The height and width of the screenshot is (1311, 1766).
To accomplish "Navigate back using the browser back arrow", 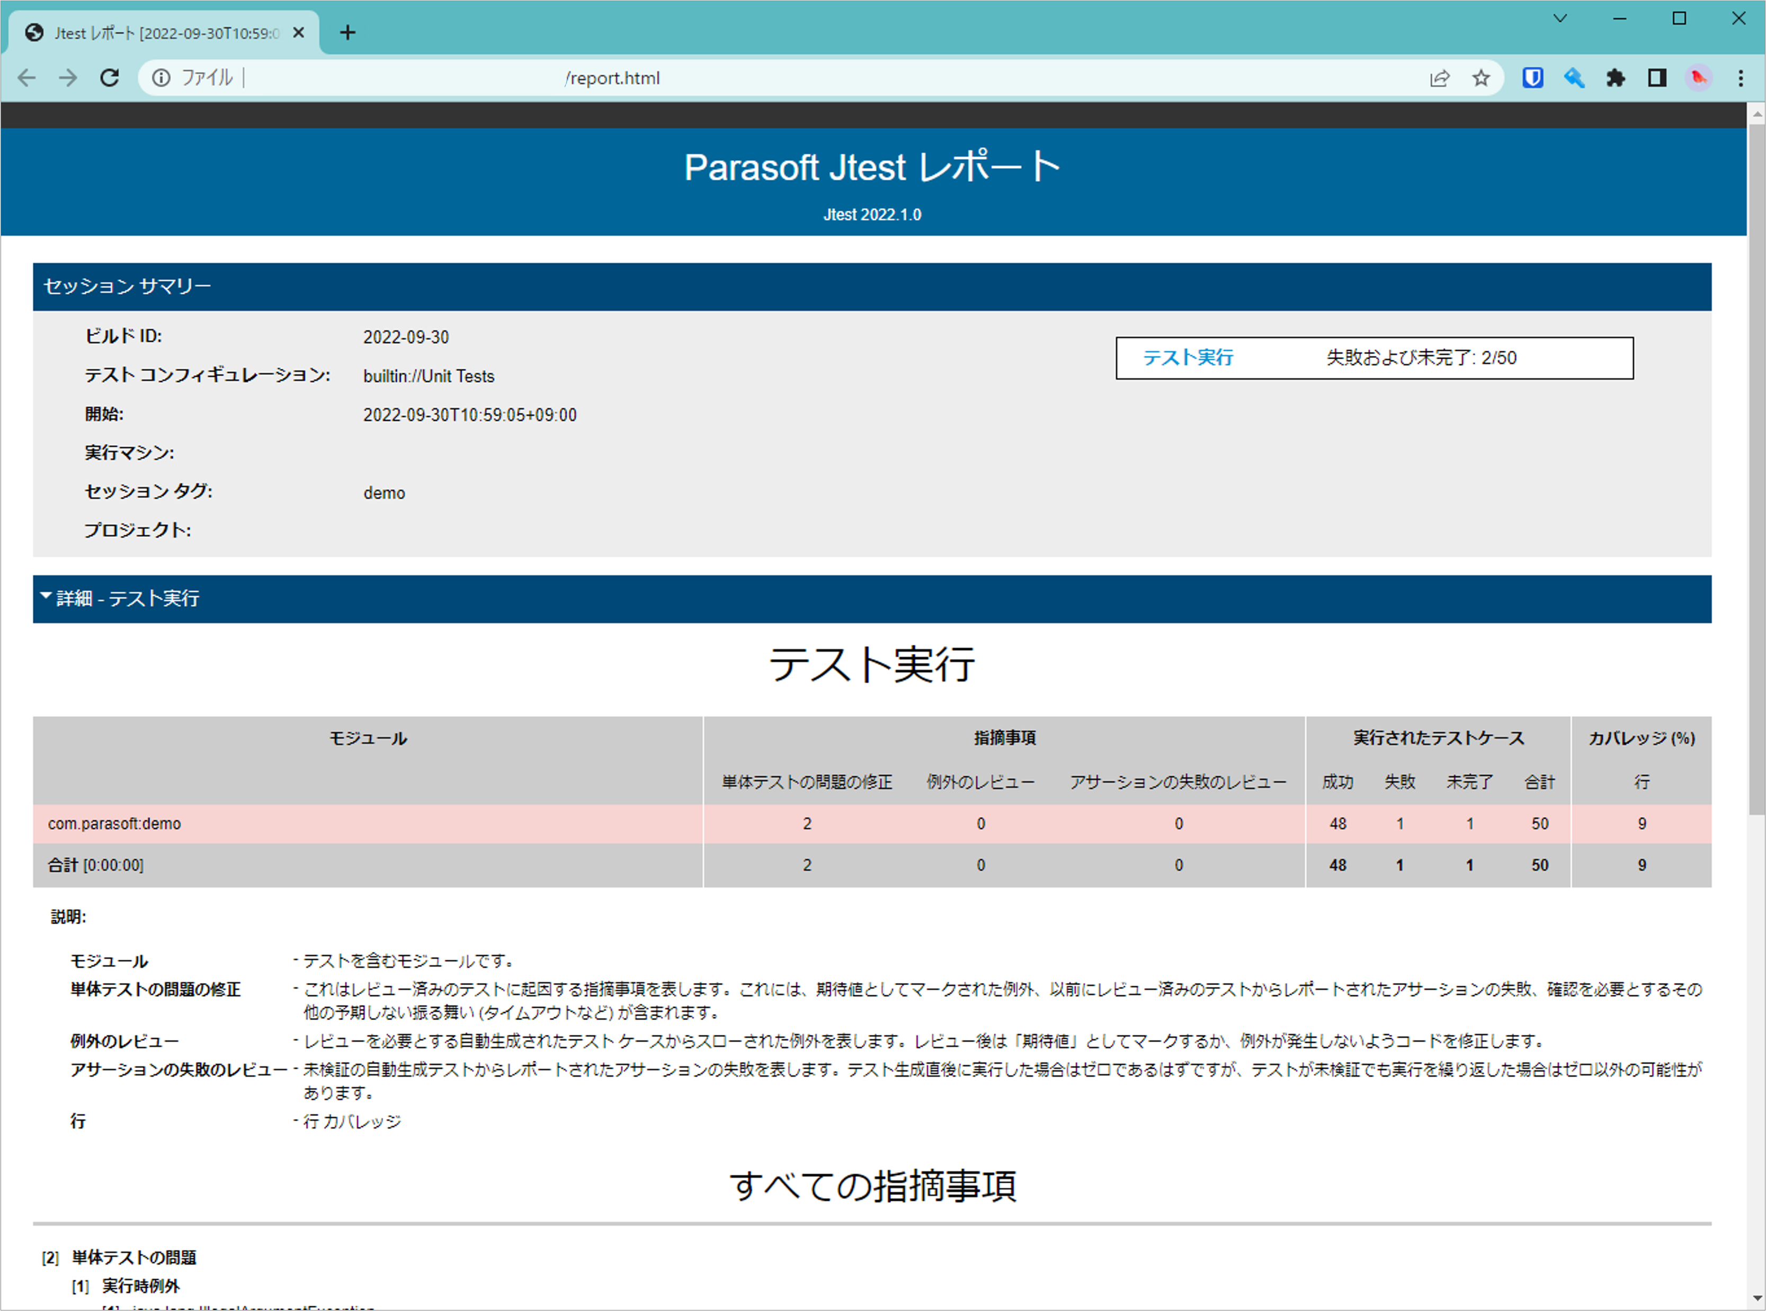I will (x=26, y=78).
